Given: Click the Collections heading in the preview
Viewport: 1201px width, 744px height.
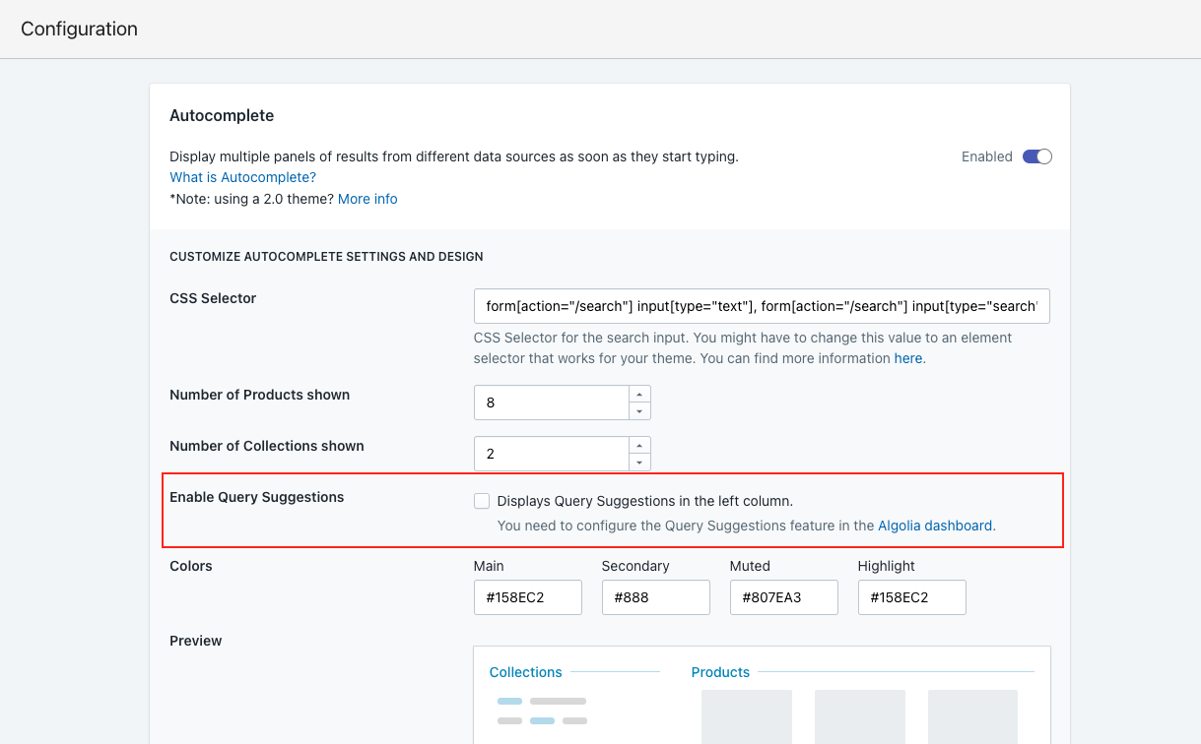Looking at the screenshot, I should pos(526,672).
